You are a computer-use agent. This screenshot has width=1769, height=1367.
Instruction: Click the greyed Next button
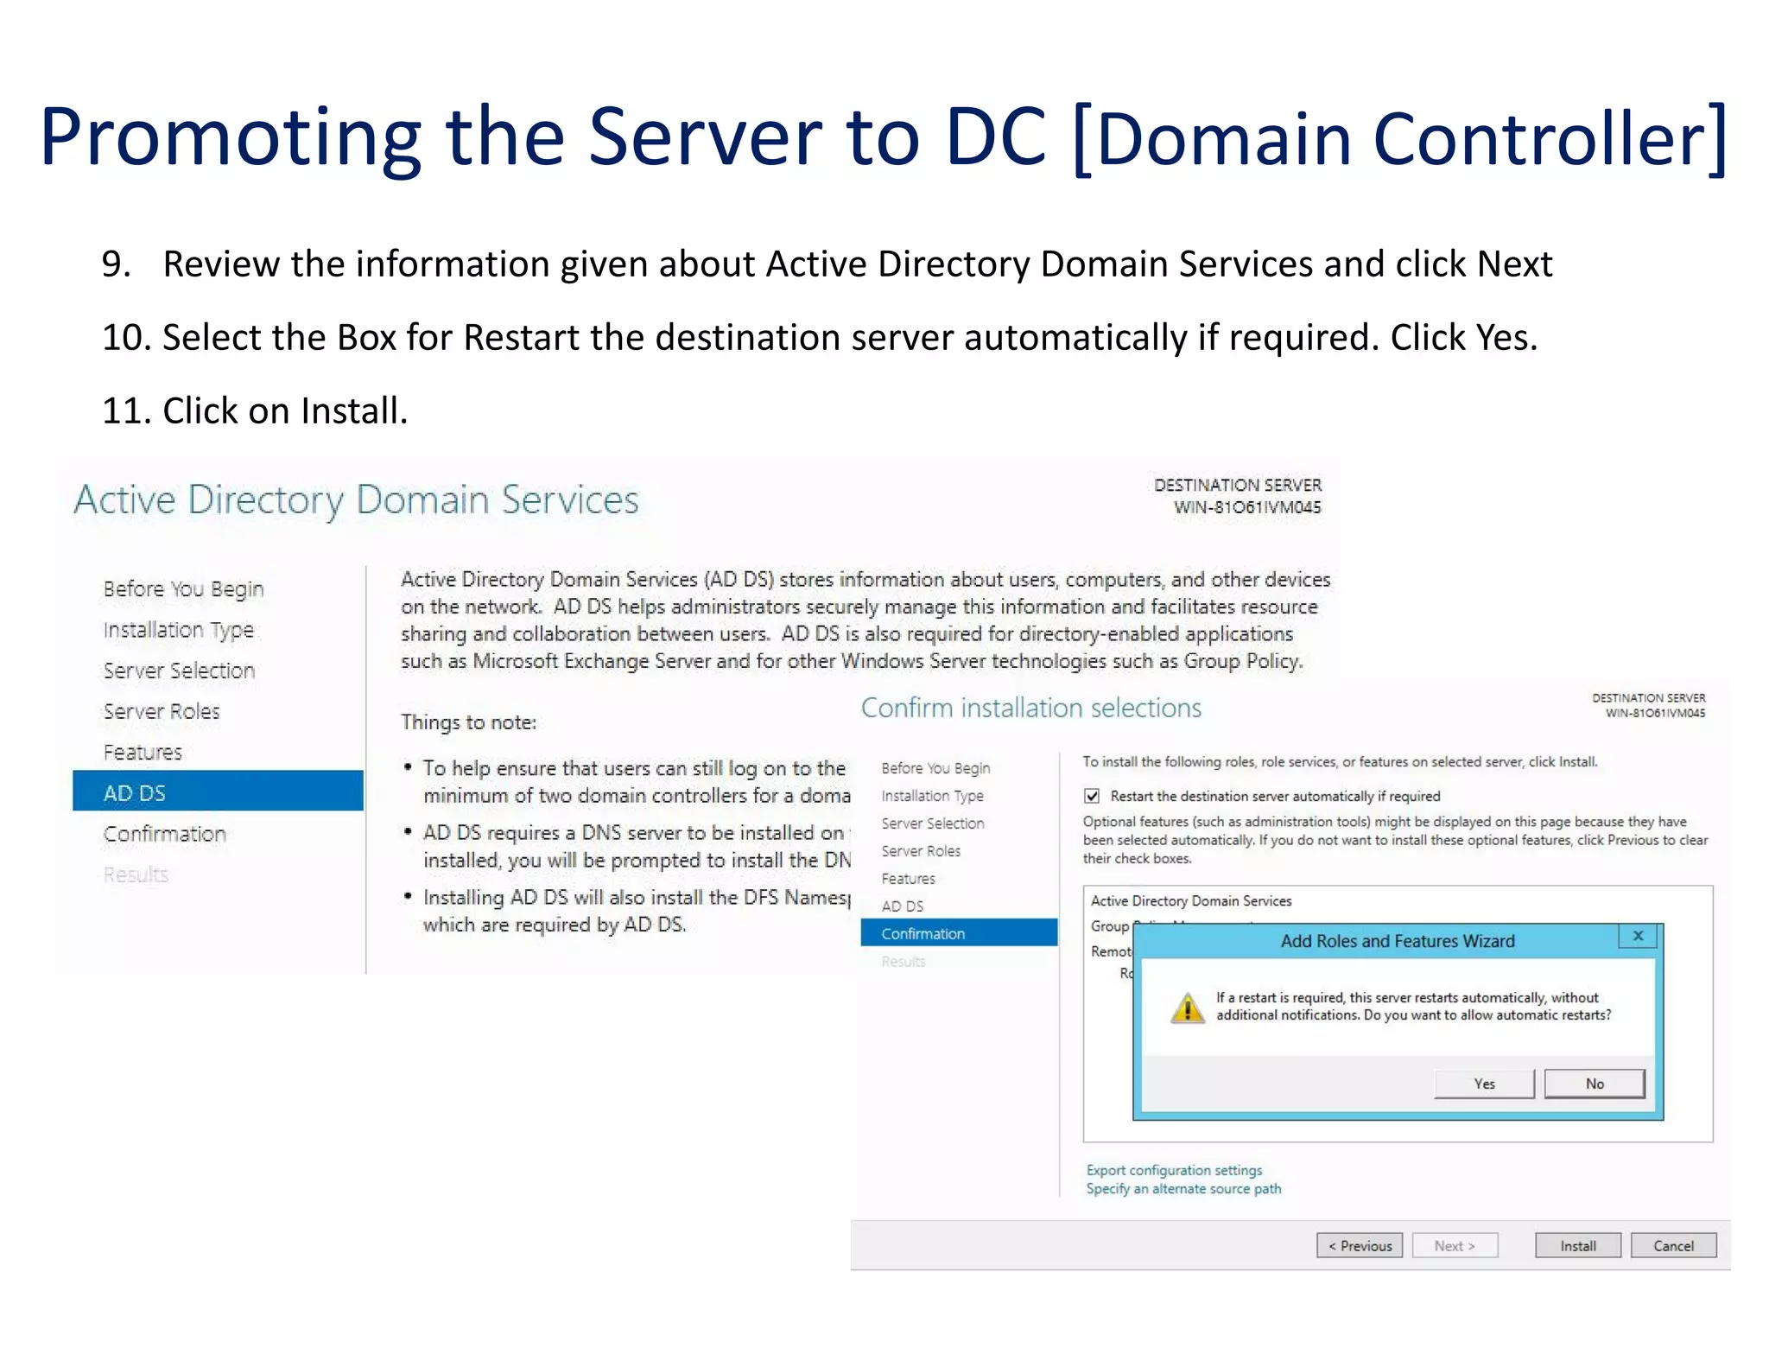[x=1455, y=1245]
